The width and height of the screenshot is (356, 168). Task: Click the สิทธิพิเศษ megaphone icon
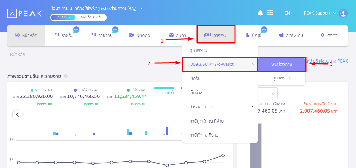pos(281,35)
